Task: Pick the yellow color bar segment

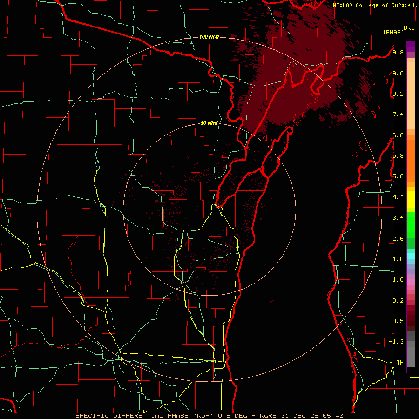Action: [x=411, y=199]
